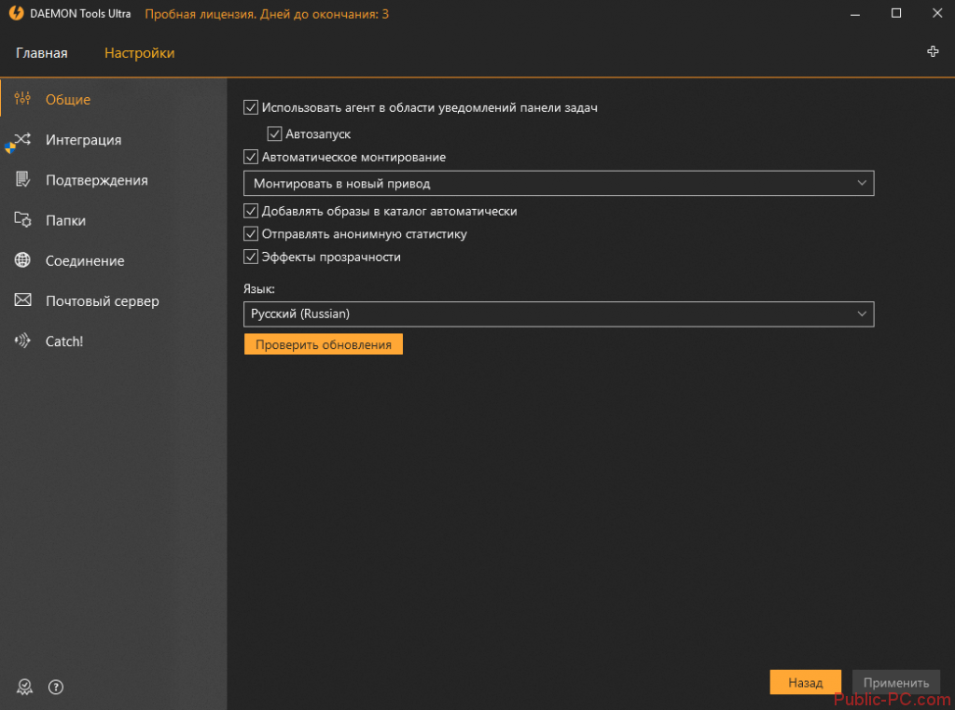Image resolution: width=955 pixels, height=710 pixels.
Task: Click the sliders icon beside Общие
Action: 23,99
